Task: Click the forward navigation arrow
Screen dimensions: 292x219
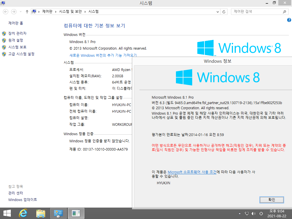Action: (14, 12)
